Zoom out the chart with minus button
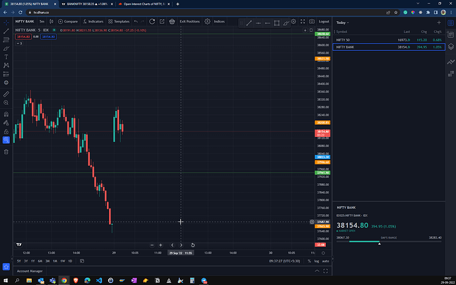The width and height of the screenshot is (456, 285). (152, 245)
